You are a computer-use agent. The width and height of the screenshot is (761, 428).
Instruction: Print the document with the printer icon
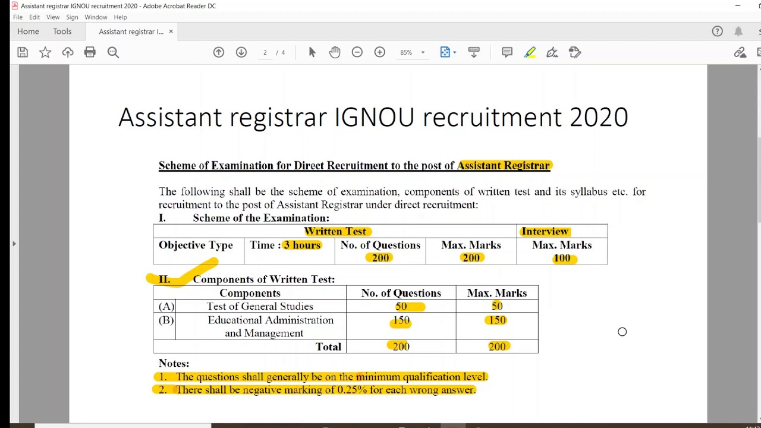(90, 52)
